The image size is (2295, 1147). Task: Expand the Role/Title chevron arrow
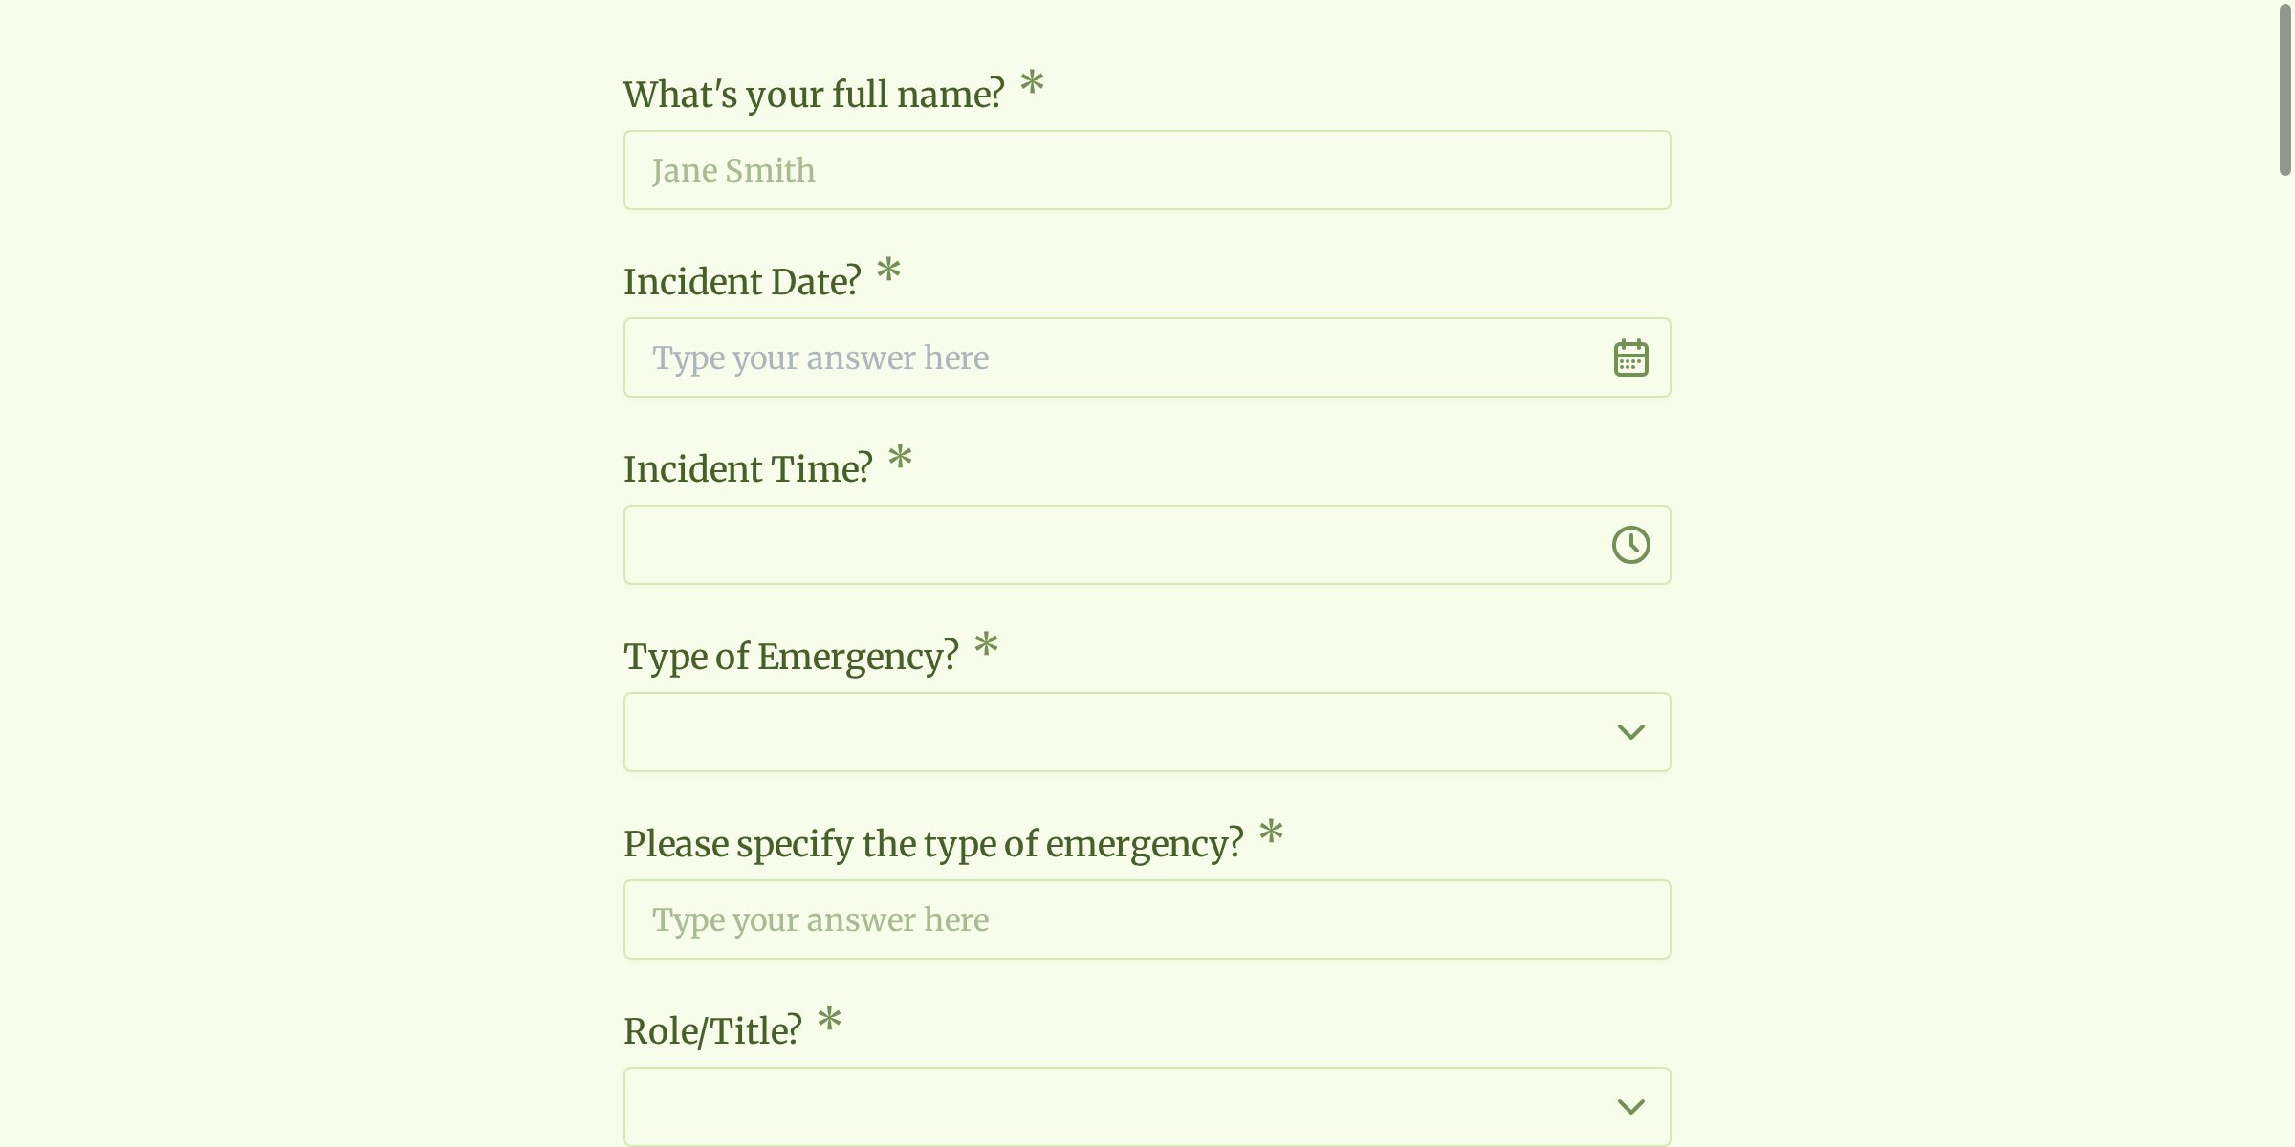[1630, 1106]
